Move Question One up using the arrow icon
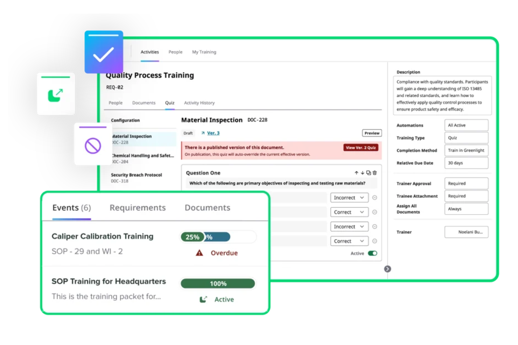 (357, 172)
